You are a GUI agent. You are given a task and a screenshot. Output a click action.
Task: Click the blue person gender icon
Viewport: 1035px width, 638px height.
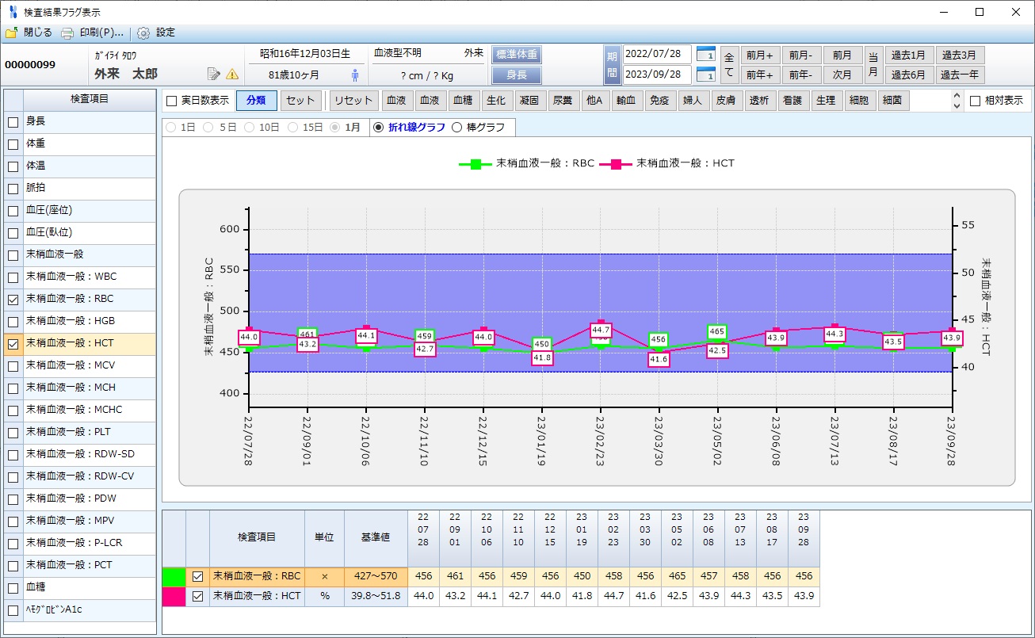[x=354, y=75]
